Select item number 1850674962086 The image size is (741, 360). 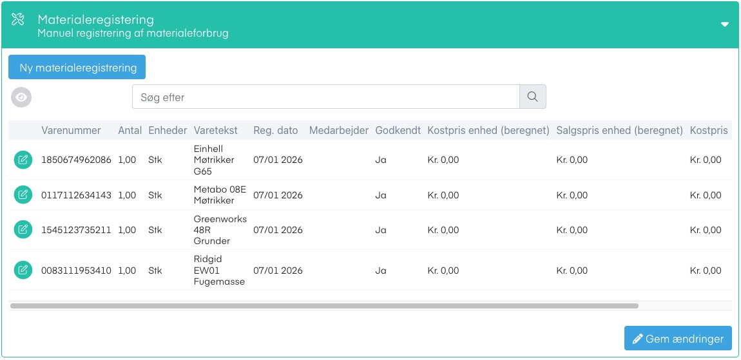point(77,160)
